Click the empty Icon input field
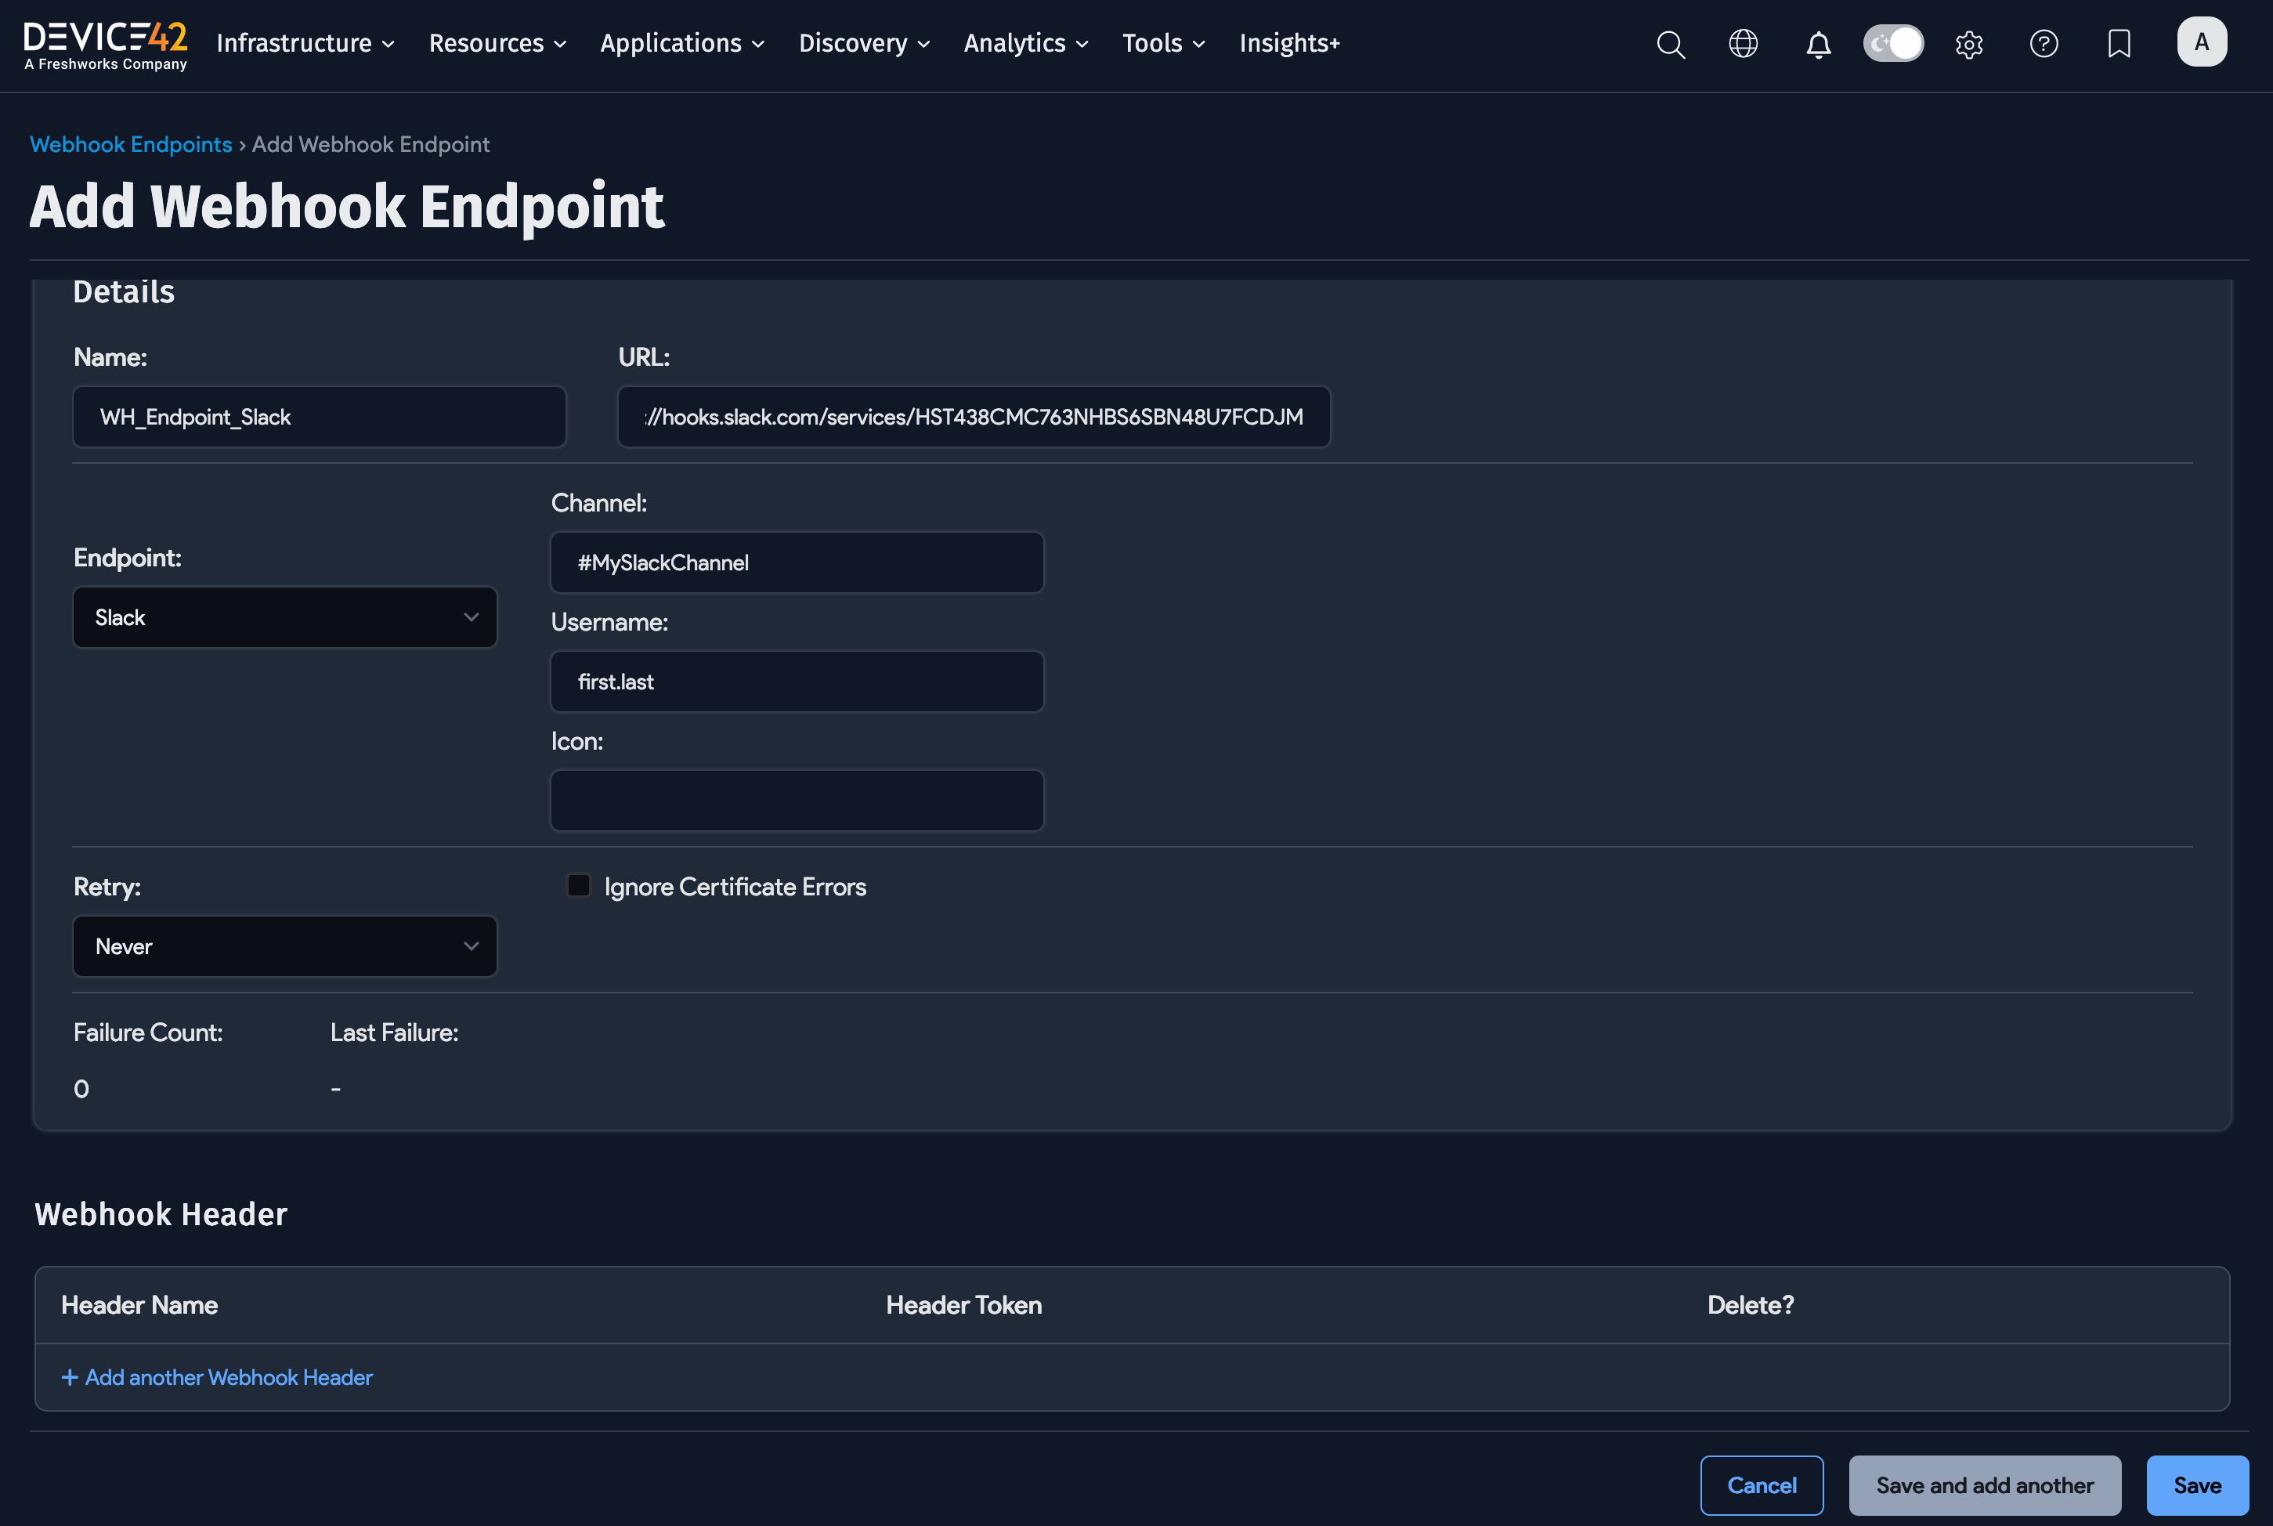 pos(797,800)
